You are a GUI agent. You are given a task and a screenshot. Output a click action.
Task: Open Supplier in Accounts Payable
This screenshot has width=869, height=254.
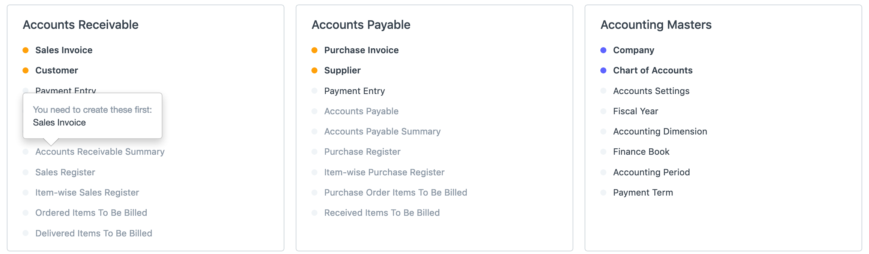coord(342,70)
